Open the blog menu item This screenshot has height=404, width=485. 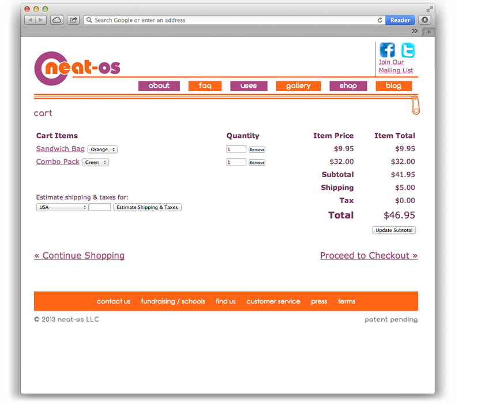coord(394,86)
